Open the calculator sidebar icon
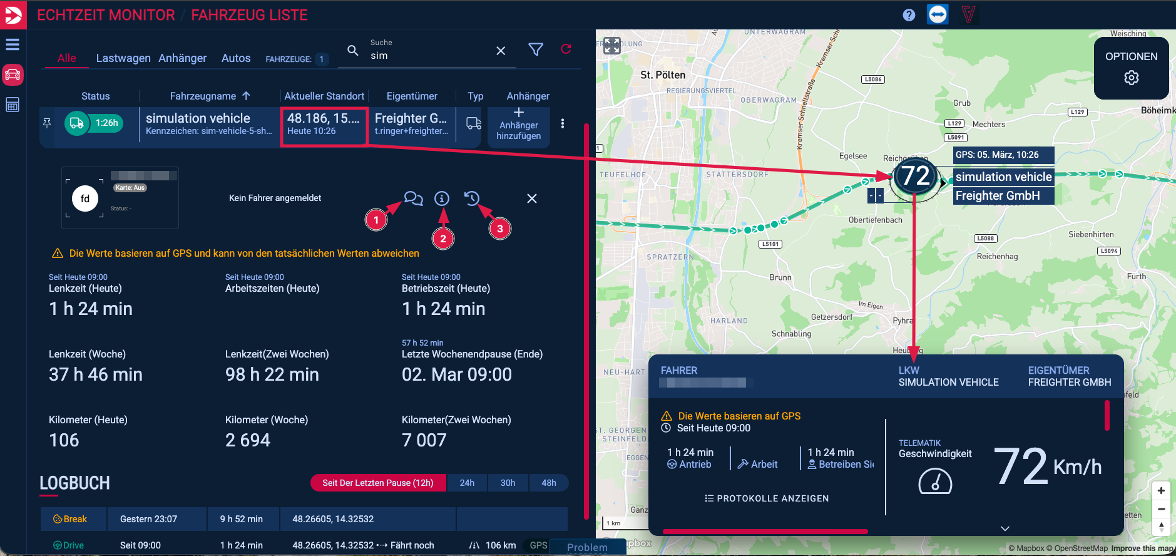1176x556 pixels. pos(13,105)
